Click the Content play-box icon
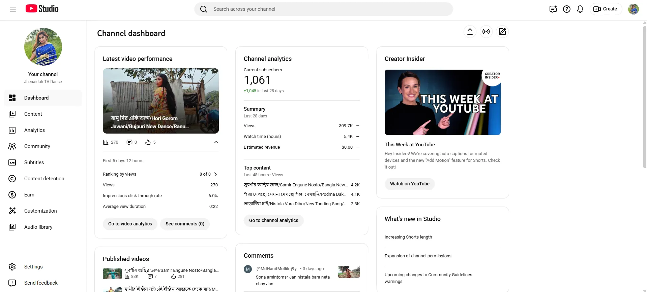 pos(12,114)
